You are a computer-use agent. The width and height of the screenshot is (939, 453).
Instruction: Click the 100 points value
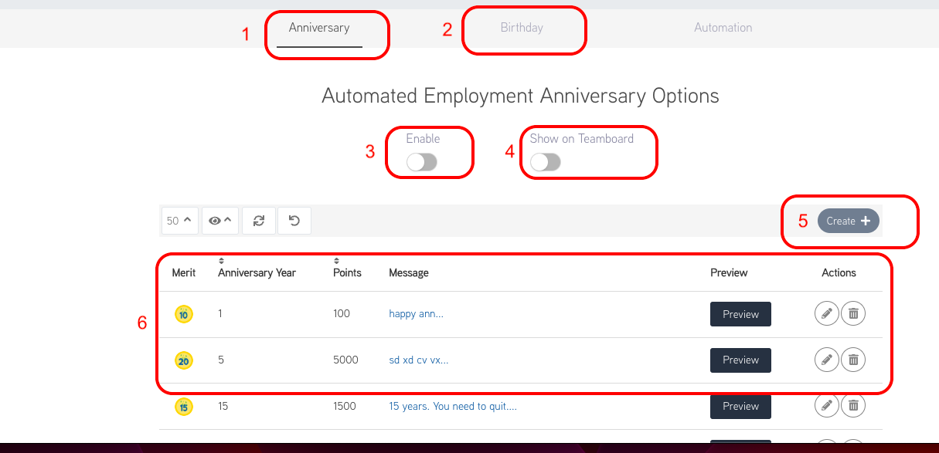point(342,314)
